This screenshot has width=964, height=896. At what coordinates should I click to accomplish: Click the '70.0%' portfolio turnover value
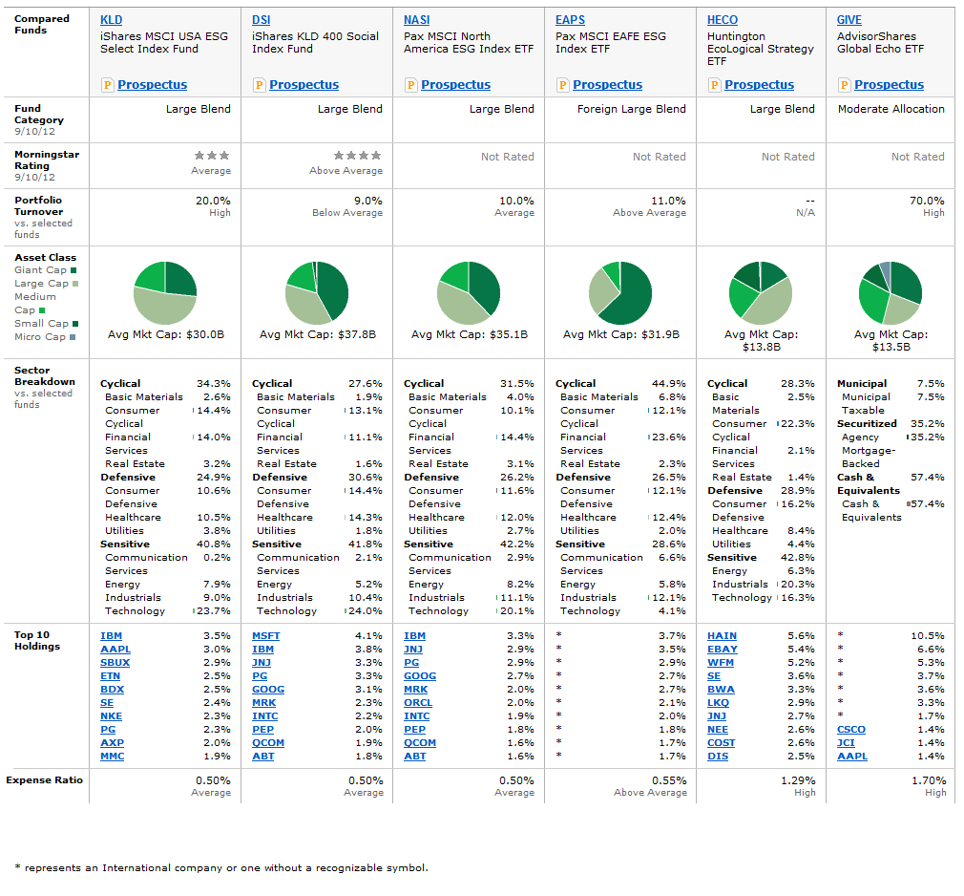tap(927, 202)
